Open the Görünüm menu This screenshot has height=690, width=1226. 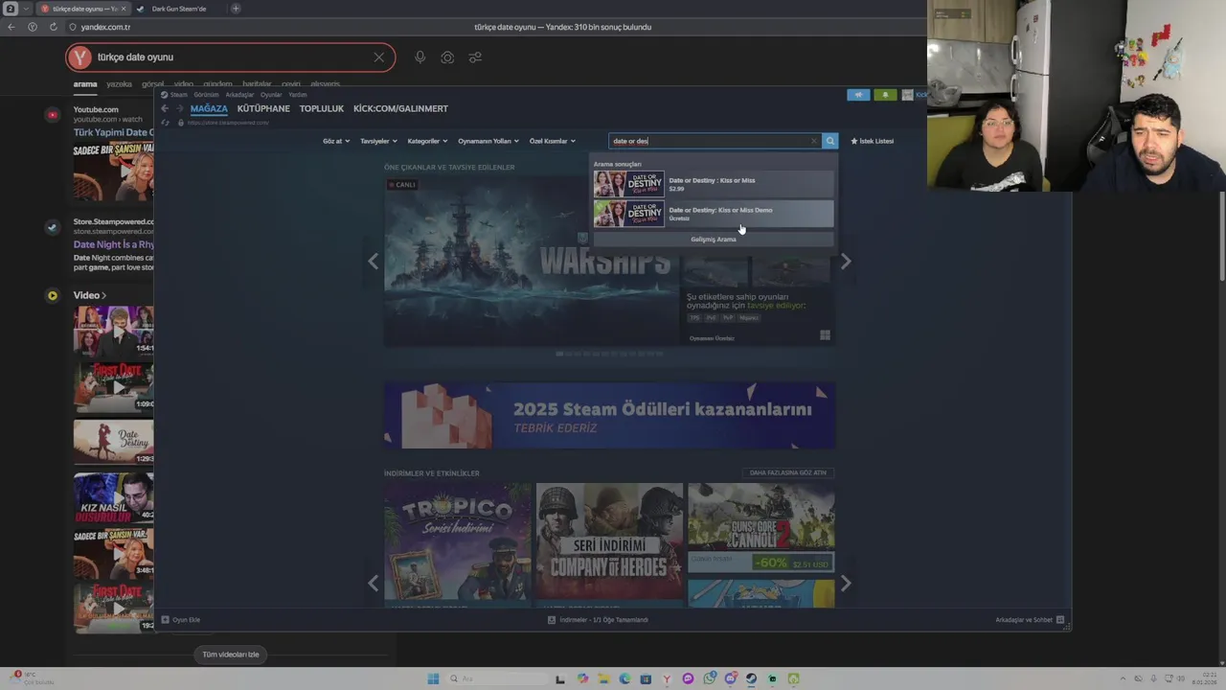point(206,95)
